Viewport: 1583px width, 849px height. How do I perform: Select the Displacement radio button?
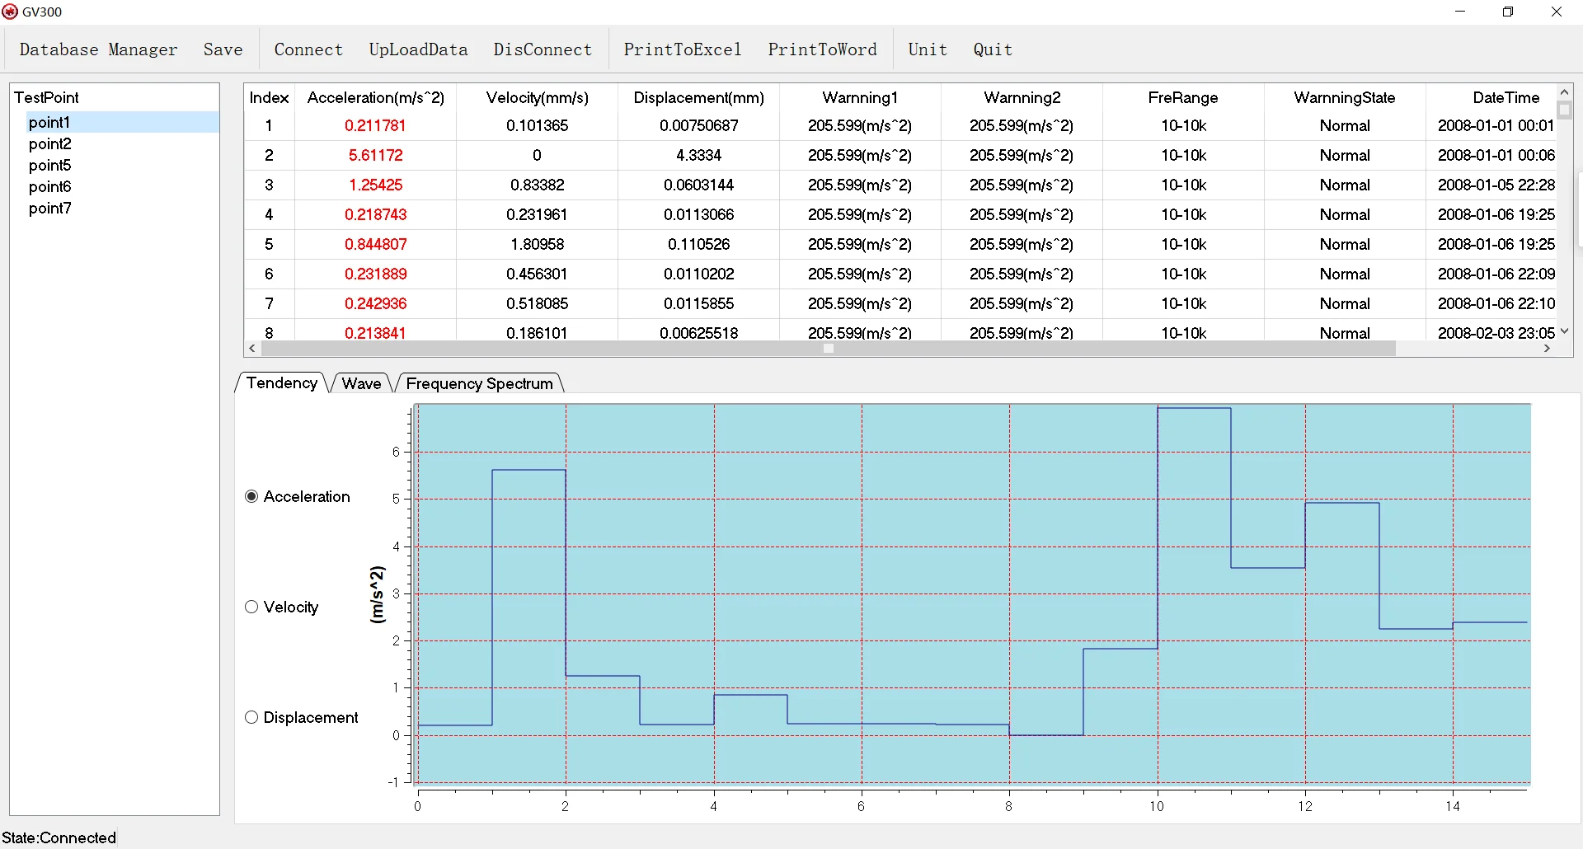[x=252, y=717]
